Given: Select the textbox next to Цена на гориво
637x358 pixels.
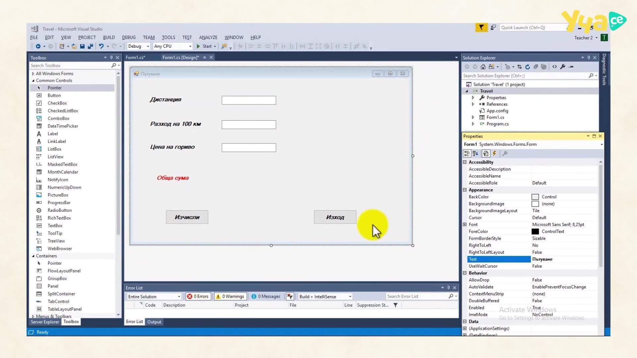Looking at the screenshot, I should pyautogui.click(x=249, y=148).
